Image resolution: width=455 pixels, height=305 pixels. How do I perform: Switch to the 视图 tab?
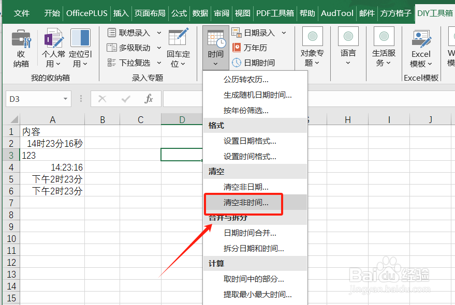click(x=243, y=13)
